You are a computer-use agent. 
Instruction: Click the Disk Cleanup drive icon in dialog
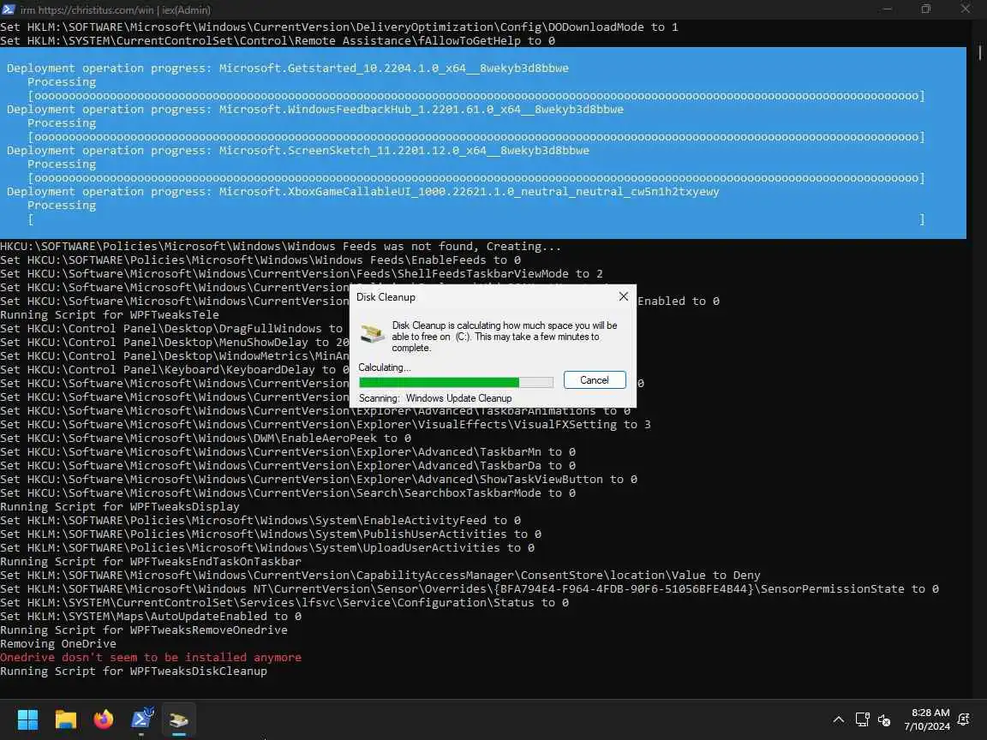[372, 333]
